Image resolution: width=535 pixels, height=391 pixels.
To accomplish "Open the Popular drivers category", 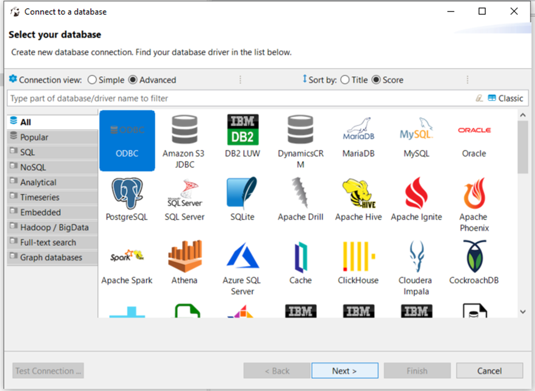I will (34, 137).
